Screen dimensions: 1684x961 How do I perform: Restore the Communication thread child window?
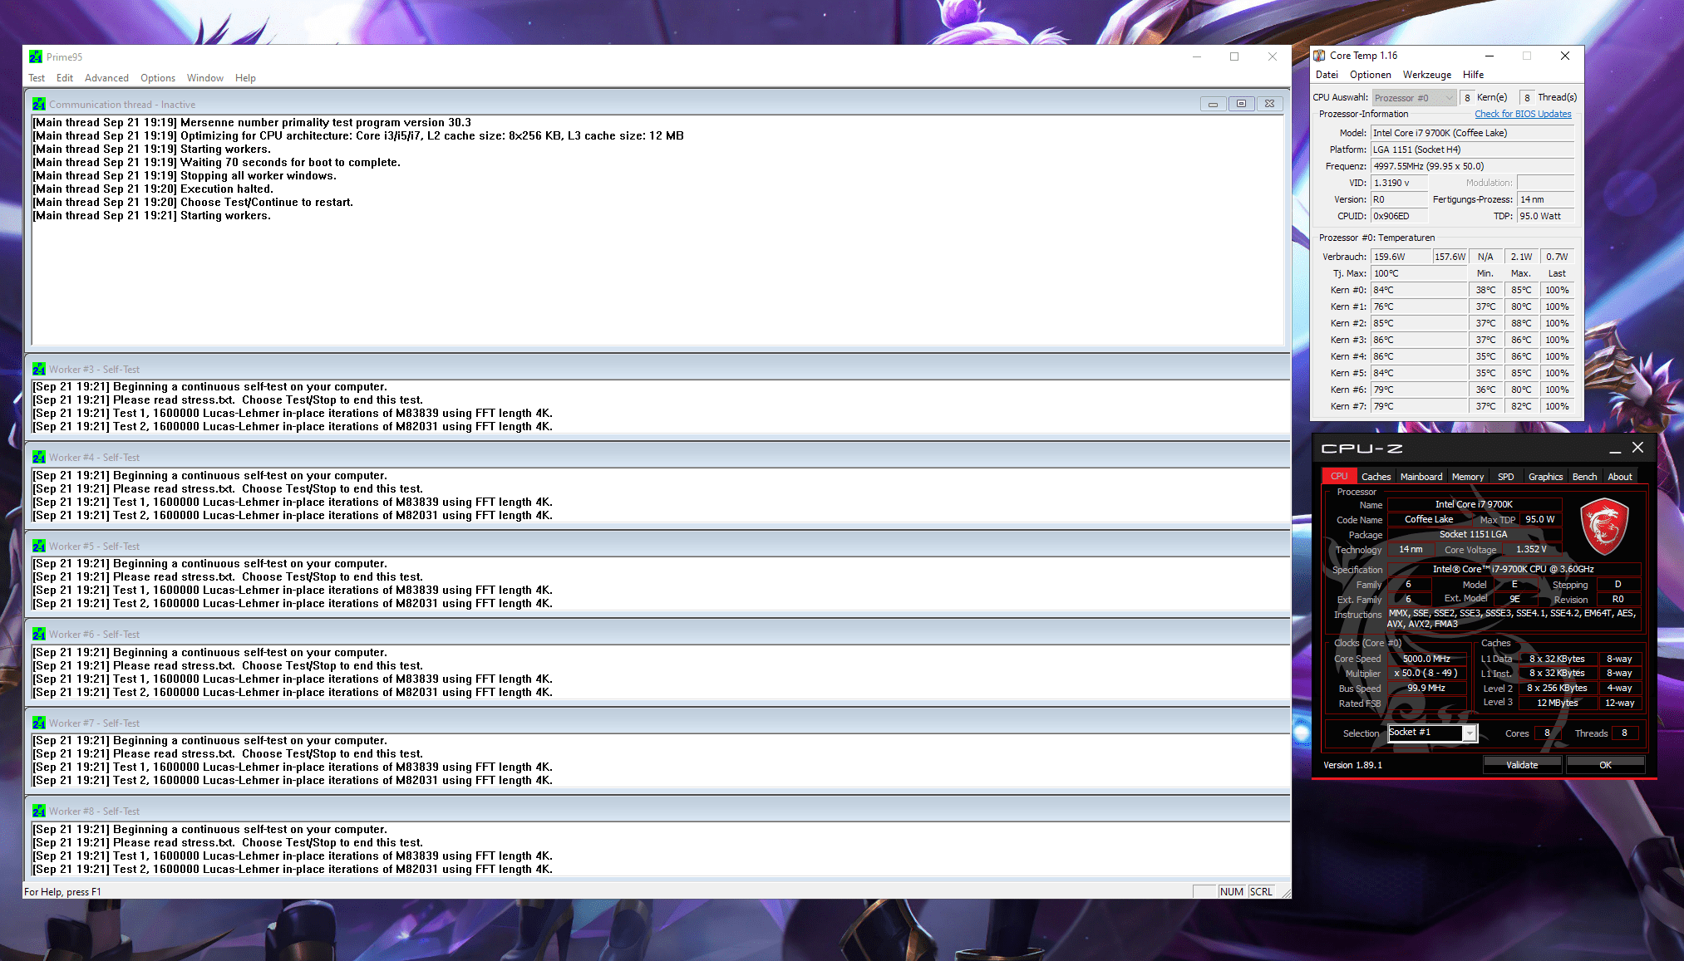coord(1241,104)
